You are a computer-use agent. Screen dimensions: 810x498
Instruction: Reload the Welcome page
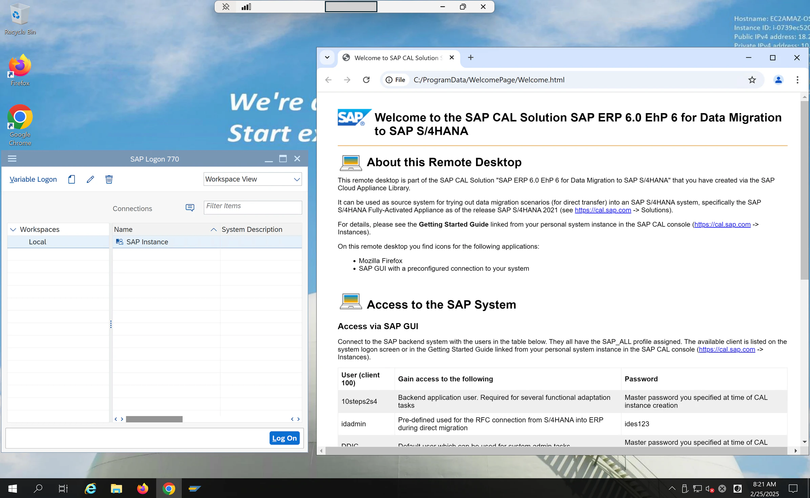(366, 80)
